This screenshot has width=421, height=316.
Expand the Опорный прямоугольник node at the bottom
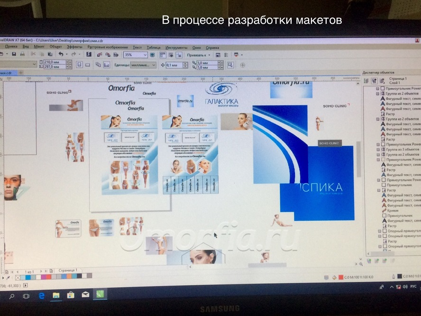point(380,246)
